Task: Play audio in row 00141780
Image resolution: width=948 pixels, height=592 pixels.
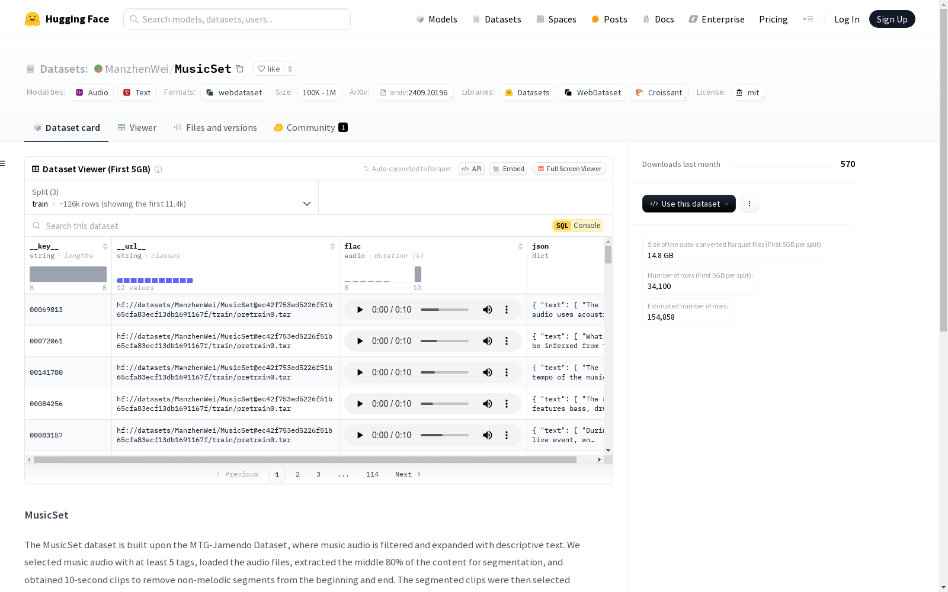Action: [x=360, y=372]
